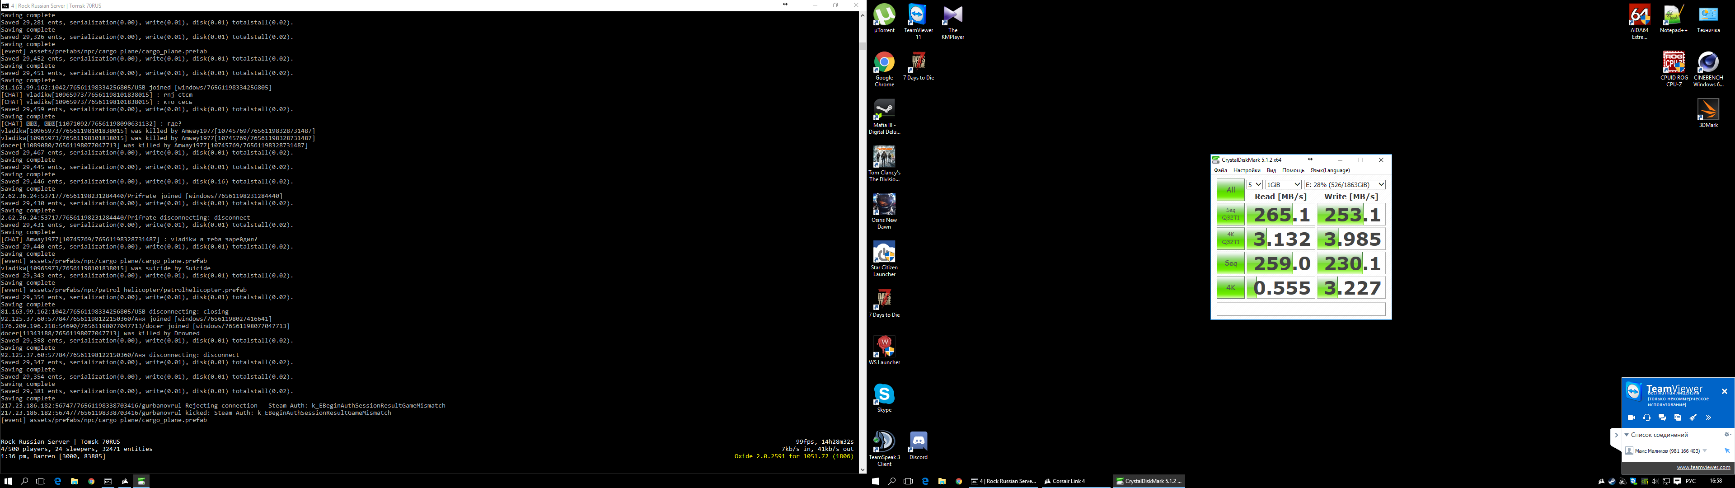Open Файл menu in CrystalDiskMark
Image resolution: width=1735 pixels, height=488 pixels.
(x=1220, y=170)
